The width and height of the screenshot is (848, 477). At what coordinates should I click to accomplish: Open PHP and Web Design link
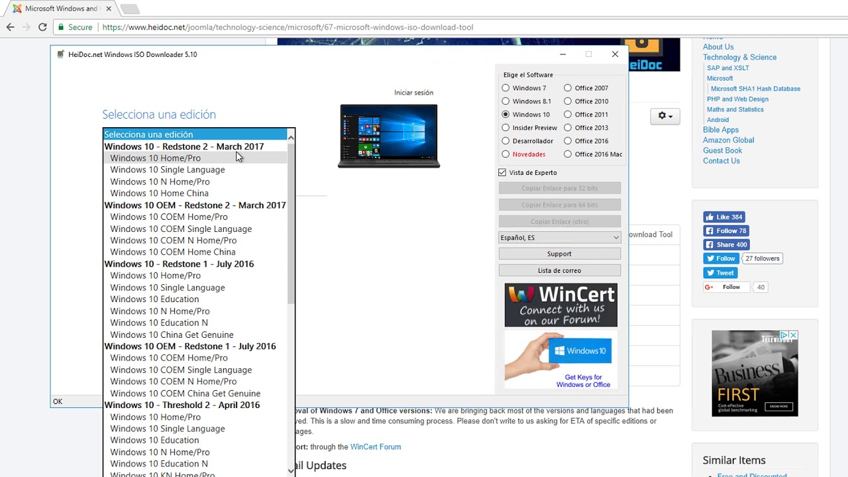(x=737, y=99)
